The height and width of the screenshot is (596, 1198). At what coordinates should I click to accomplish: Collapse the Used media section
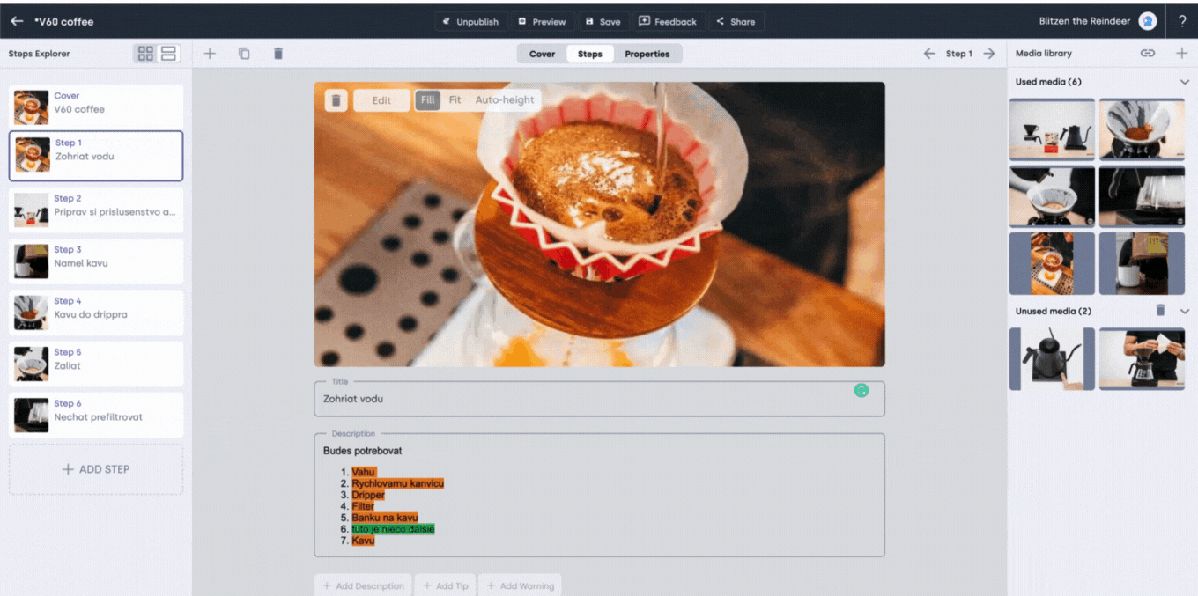tap(1184, 82)
